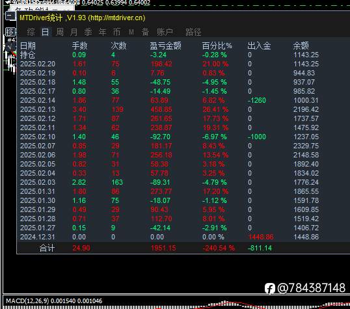Select the 2025.02.04 date row
Image resolution: width=350 pixels, height=309 pixels.
pyautogui.click(x=38, y=173)
